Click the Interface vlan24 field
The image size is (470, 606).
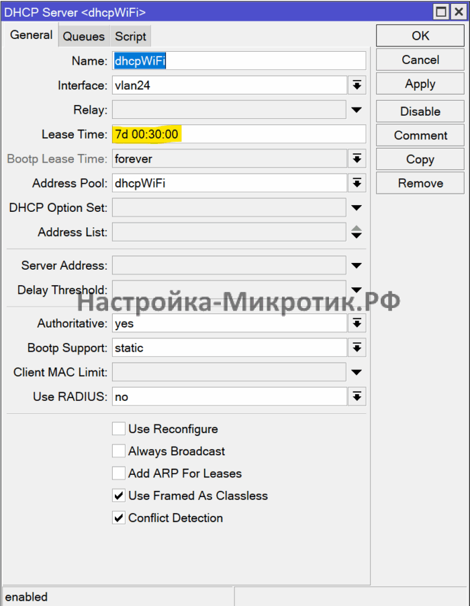click(x=230, y=85)
